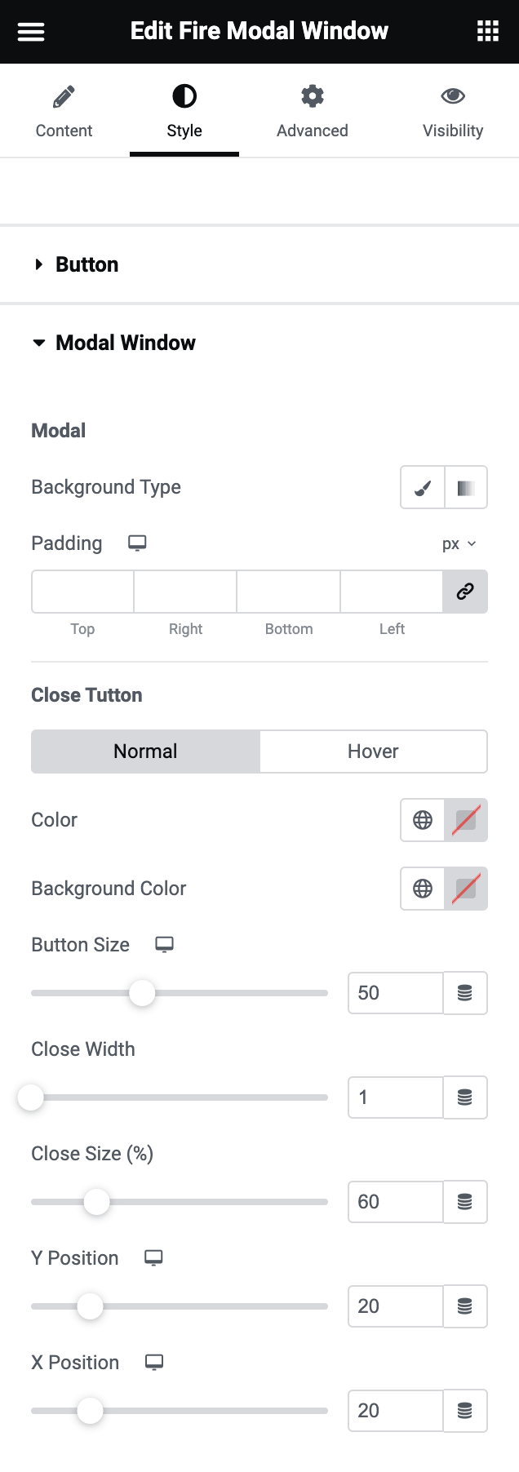Viewport: 519px width, 1472px height.
Task: Toggle linked padding values chain icon
Action: point(465,592)
